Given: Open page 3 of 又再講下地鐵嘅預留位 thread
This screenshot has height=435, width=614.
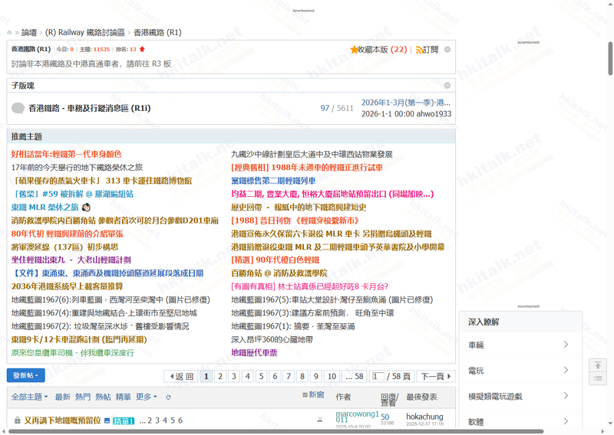Looking at the screenshot, I should pos(157,420).
